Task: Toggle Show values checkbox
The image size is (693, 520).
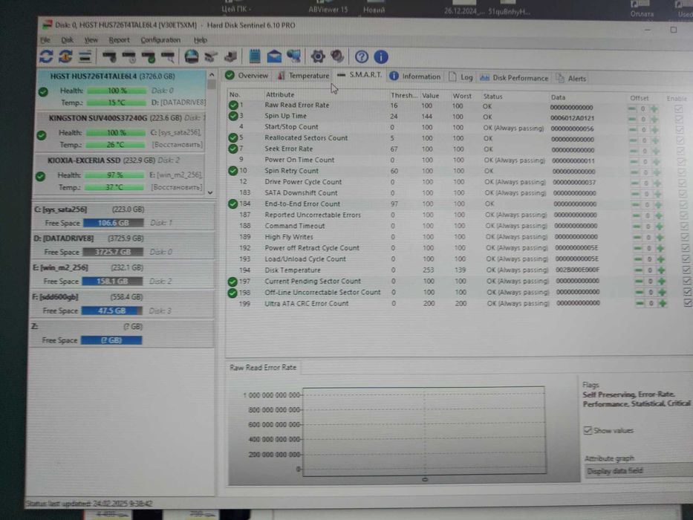Action: pos(588,430)
